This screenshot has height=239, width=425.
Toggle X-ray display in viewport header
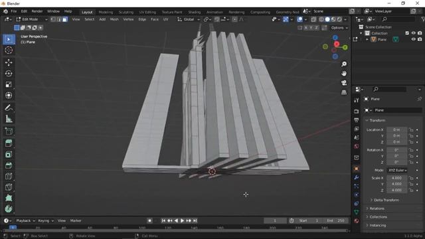tap(313, 19)
